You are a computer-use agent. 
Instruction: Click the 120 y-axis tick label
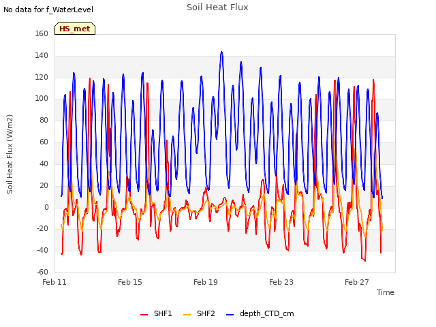pyautogui.click(x=42, y=77)
